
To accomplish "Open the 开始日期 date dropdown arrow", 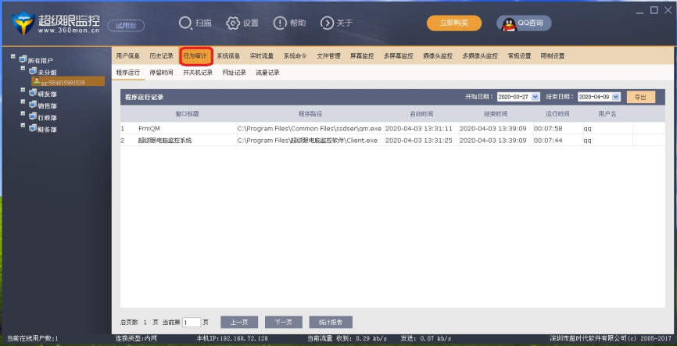I will click(x=536, y=97).
